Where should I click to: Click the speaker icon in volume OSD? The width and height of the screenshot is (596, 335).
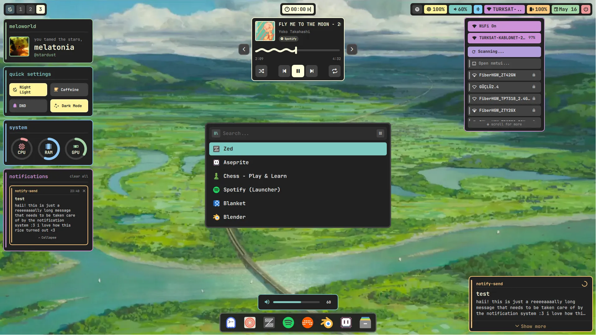[267, 302]
